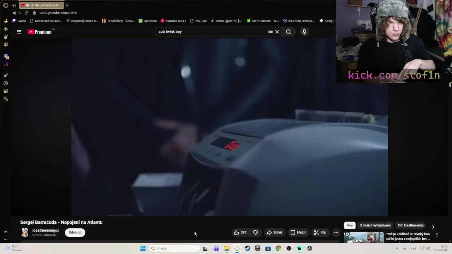
Task: Open the Windows Start menu
Action: [x=143, y=248]
